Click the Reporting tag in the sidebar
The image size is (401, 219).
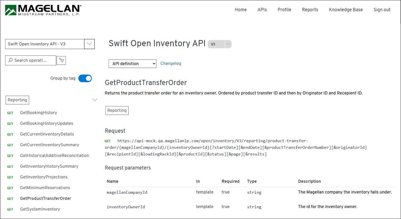pos(17,100)
